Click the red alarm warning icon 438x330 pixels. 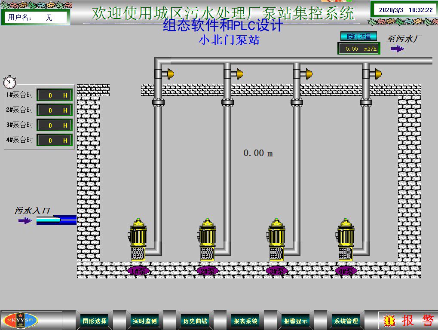389,321
